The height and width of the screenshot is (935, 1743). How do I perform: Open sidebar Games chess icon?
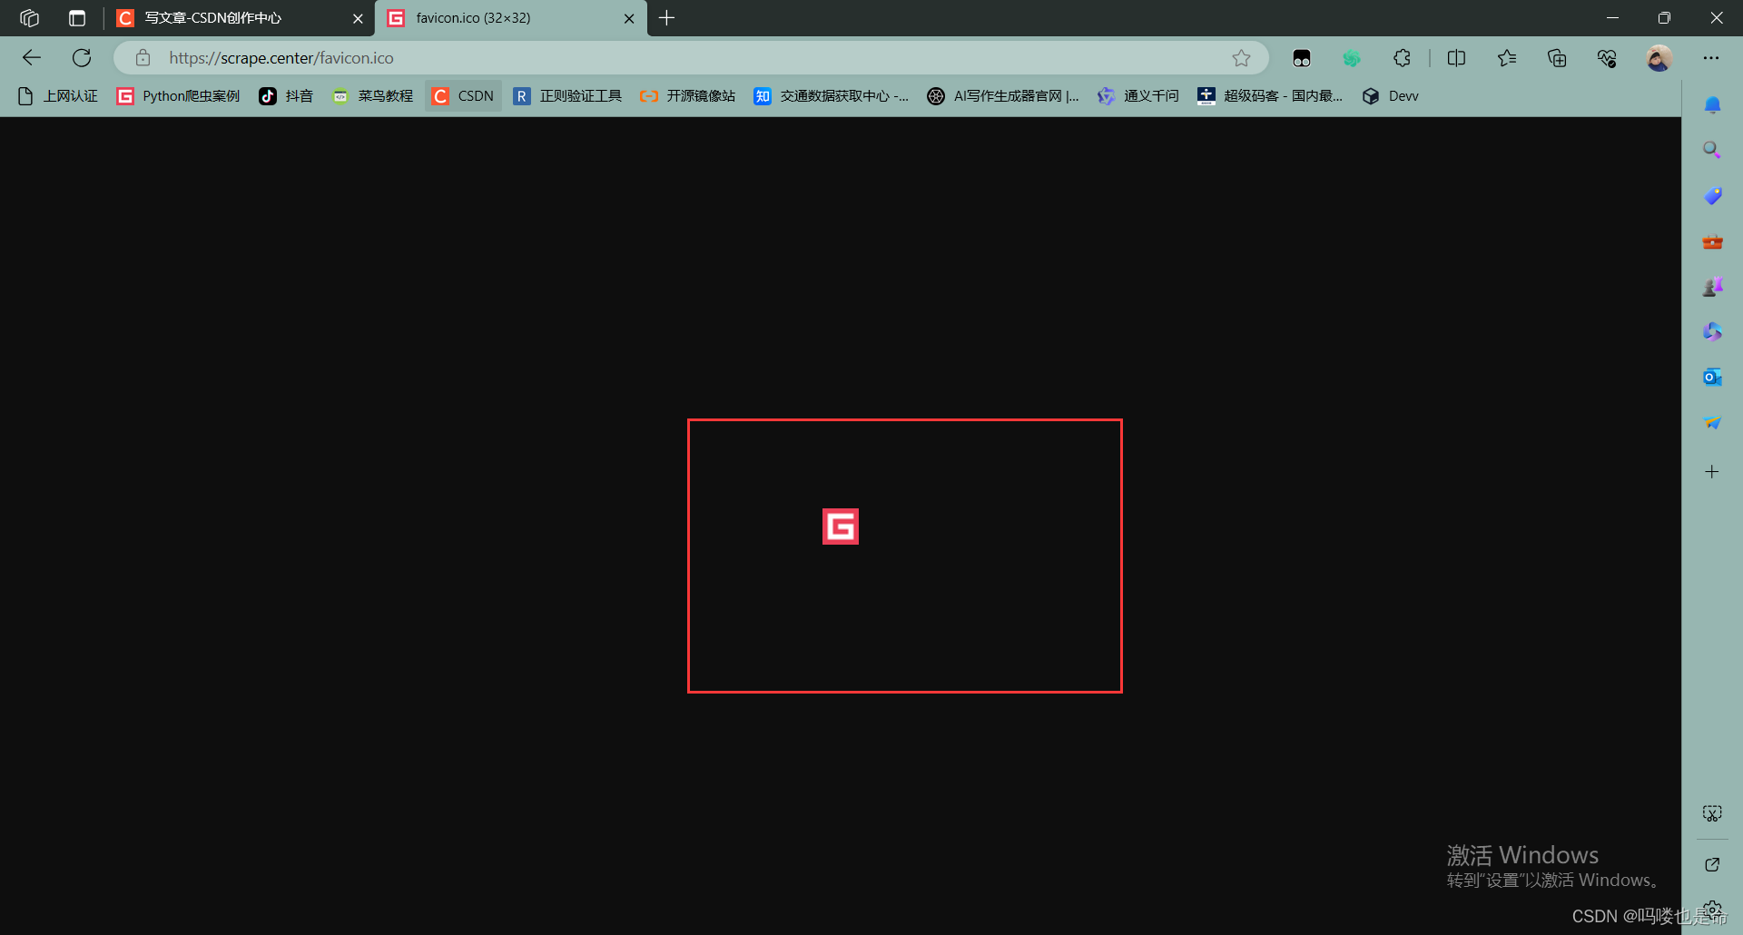pyautogui.click(x=1712, y=287)
